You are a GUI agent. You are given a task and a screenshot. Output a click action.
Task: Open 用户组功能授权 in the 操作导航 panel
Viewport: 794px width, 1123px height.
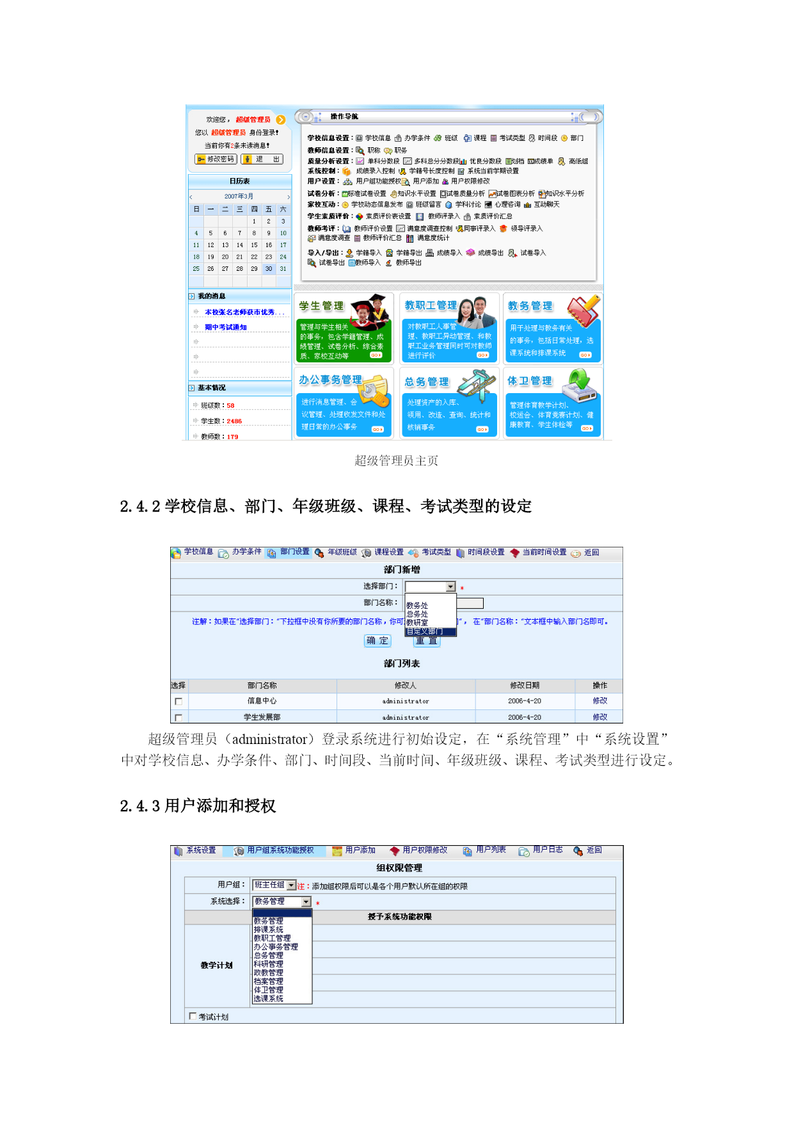[x=378, y=181]
